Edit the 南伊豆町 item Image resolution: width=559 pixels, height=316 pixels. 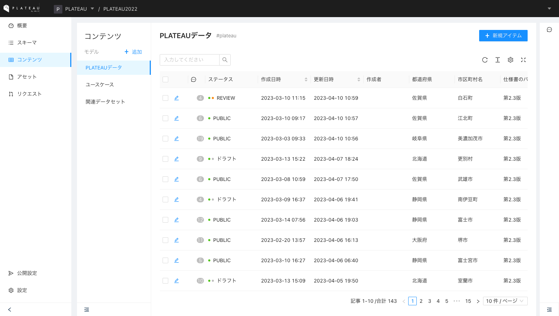tap(176, 200)
